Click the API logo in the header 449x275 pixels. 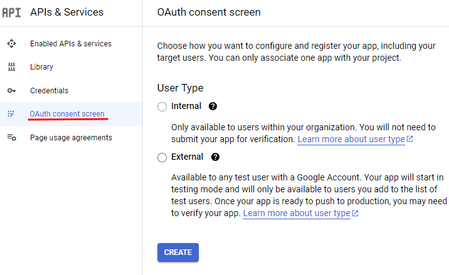pos(11,12)
